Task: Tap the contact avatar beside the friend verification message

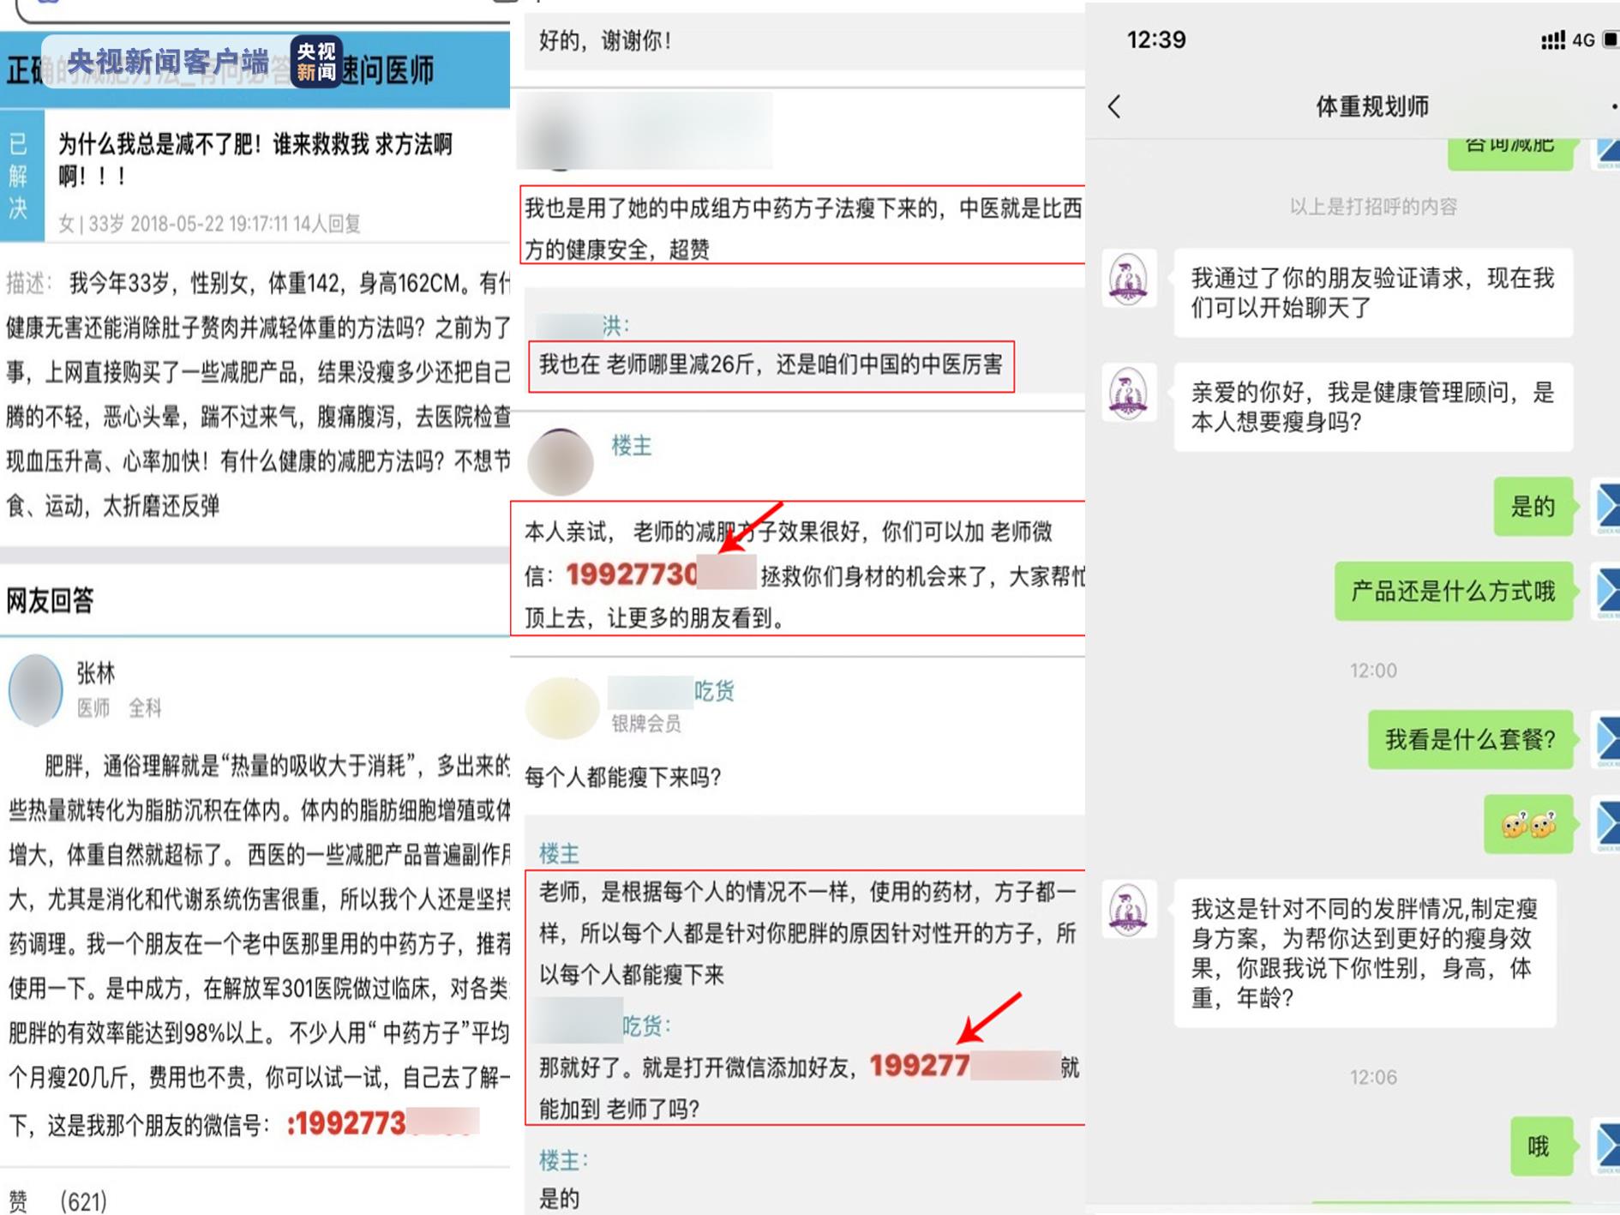Action: (x=1128, y=280)
